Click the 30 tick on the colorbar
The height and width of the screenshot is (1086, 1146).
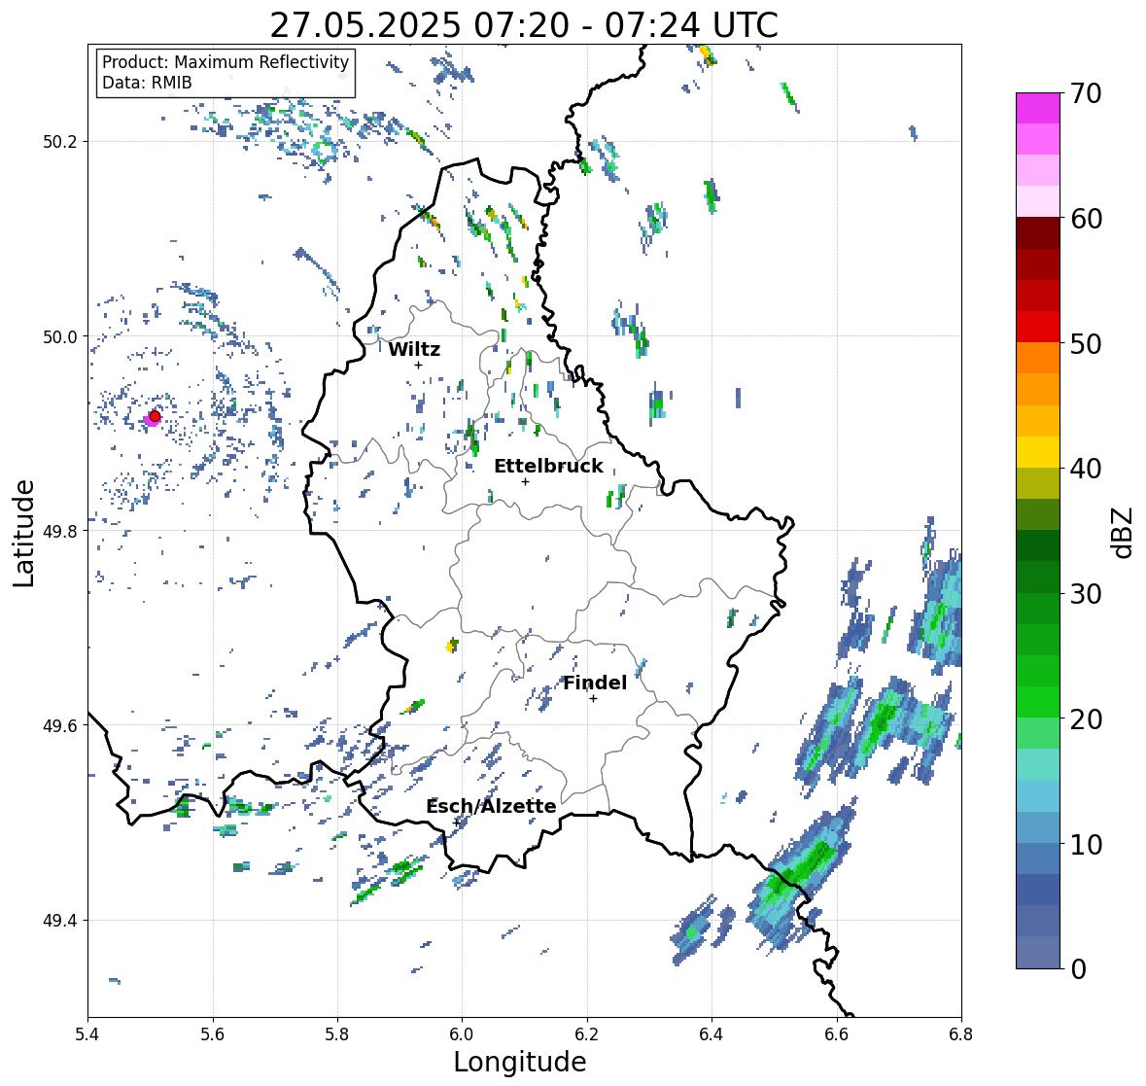tap(1086, 593)
